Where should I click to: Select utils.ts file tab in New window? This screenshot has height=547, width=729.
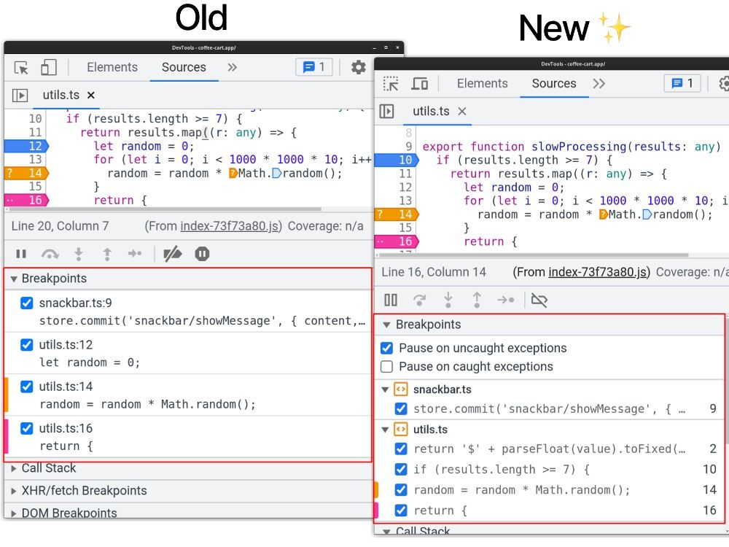[x=431, y=112]
